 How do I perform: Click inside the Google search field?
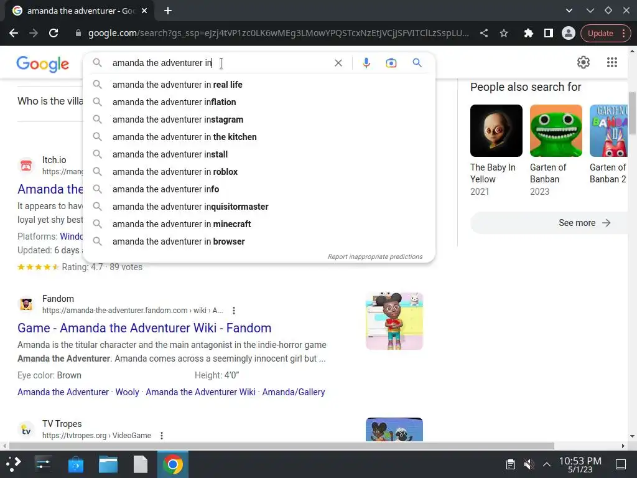pyautogui.click(x=220, y=63)
